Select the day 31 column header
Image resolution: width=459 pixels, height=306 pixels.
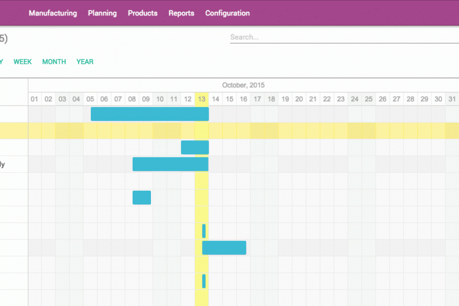click(x=451, y=99)
